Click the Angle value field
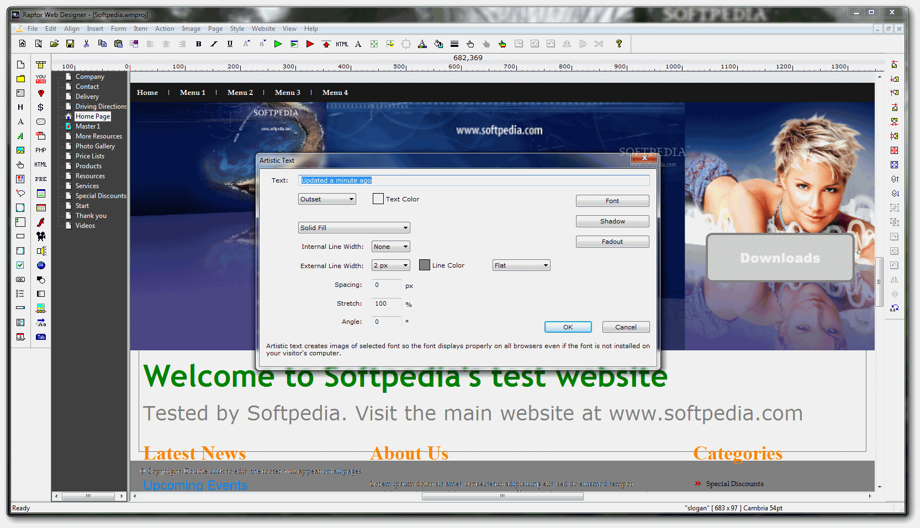 point(387,322)
